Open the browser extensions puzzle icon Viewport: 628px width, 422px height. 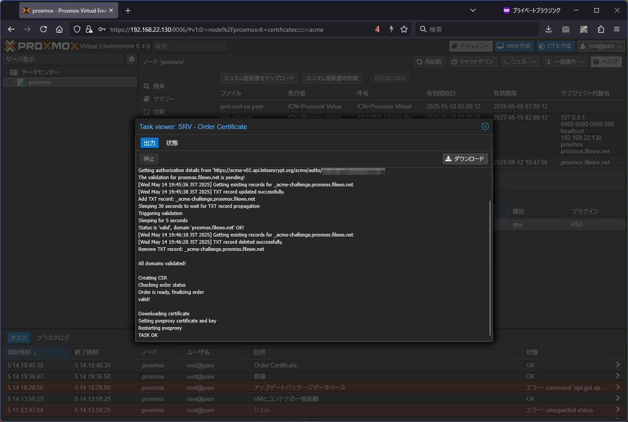601,29
